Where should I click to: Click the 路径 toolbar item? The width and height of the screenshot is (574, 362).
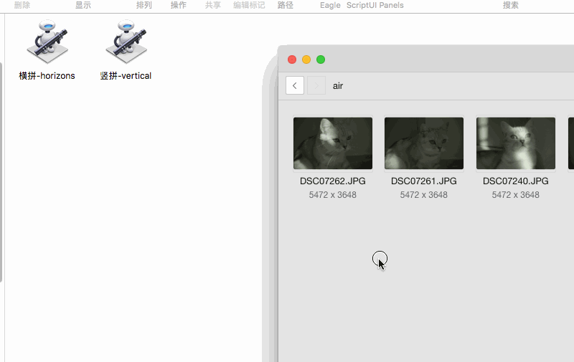[285, 5]
